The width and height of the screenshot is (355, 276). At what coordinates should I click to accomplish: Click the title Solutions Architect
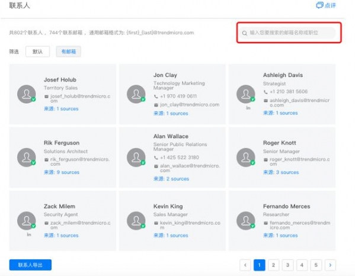[66, 152]
